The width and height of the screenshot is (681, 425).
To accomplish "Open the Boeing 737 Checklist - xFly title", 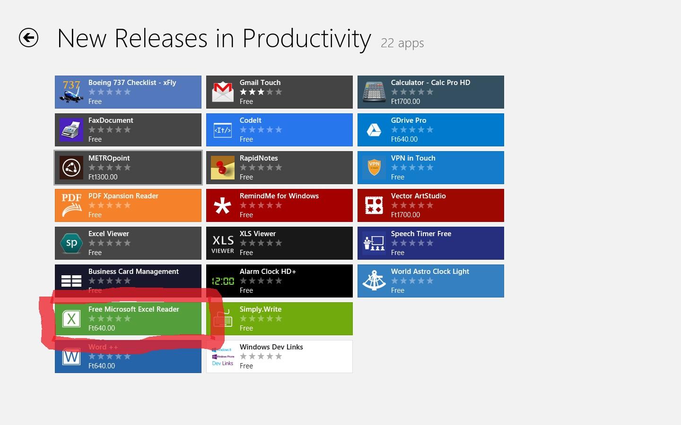I will point(132,83).
